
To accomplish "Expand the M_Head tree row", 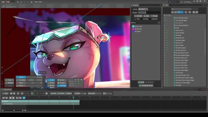I will tap(165, 85).
